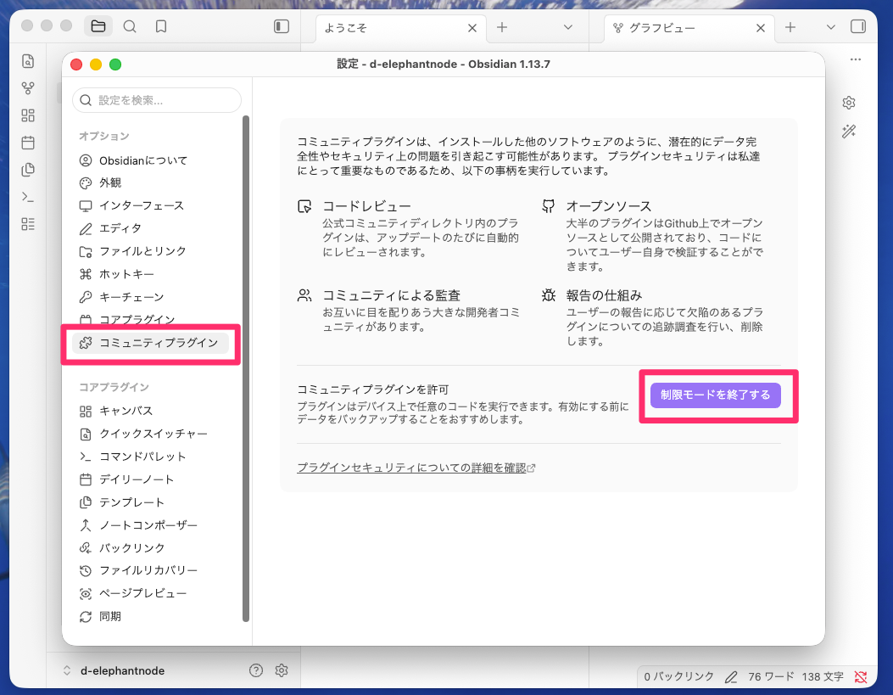
Task: Click the settings sidebar scrollbar
Action: point(246,368)
